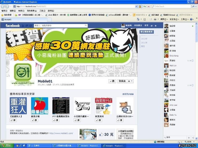Screen dimensions: 198x148
Task: Open Facebook notifications globe icon
Action: click(x=31, y=26)
